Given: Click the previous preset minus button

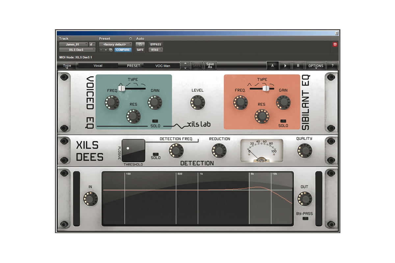Looking at the screenshot, I should [101, 50].
